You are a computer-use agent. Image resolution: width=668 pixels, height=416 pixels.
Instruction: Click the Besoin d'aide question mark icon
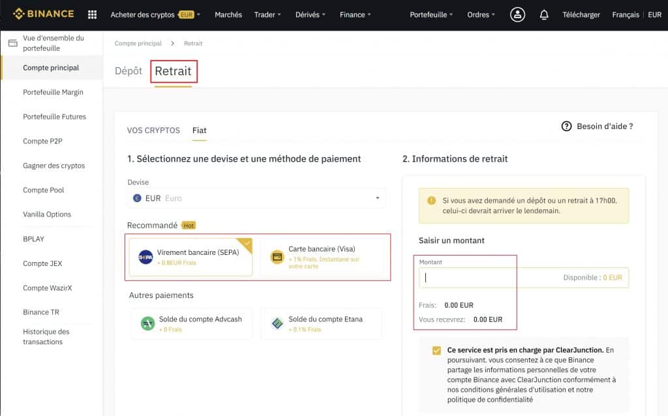tap(566, 126)
